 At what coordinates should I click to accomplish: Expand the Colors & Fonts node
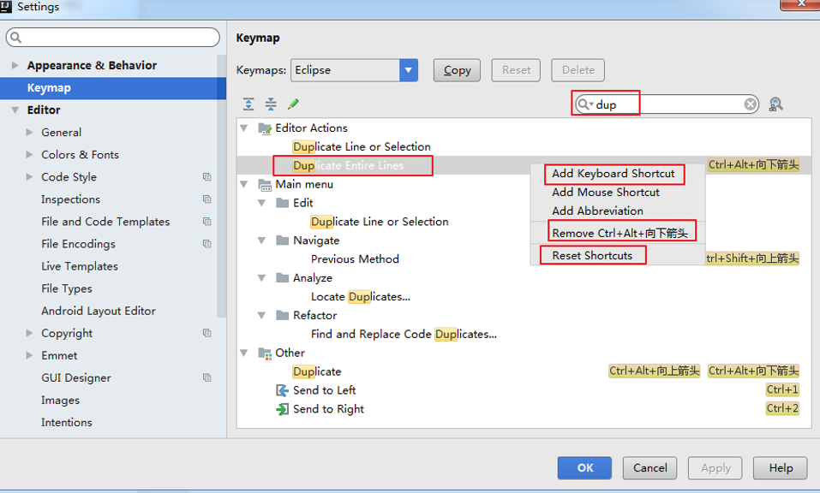point(30,155)
